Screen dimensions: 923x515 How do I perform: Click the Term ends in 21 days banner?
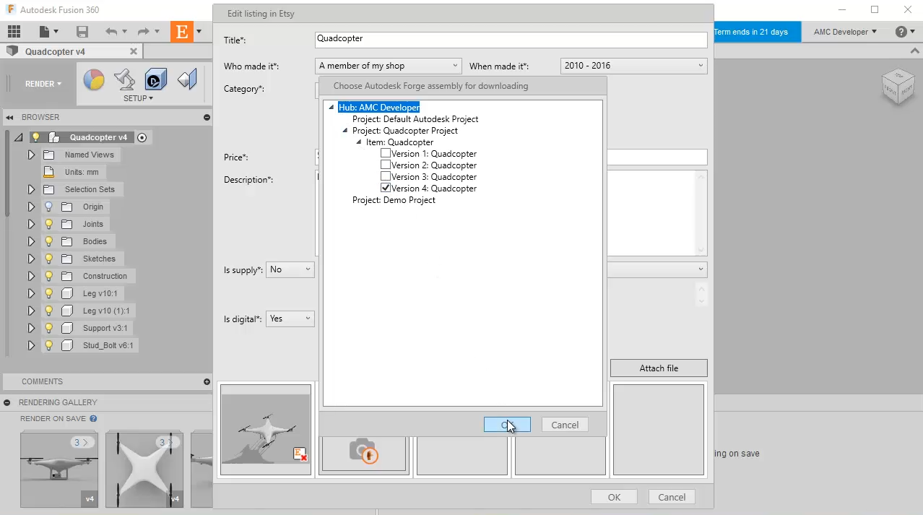pos(757,32)
